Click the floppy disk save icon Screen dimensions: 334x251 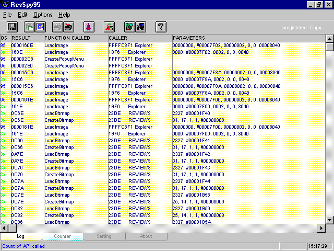[13, 27]
